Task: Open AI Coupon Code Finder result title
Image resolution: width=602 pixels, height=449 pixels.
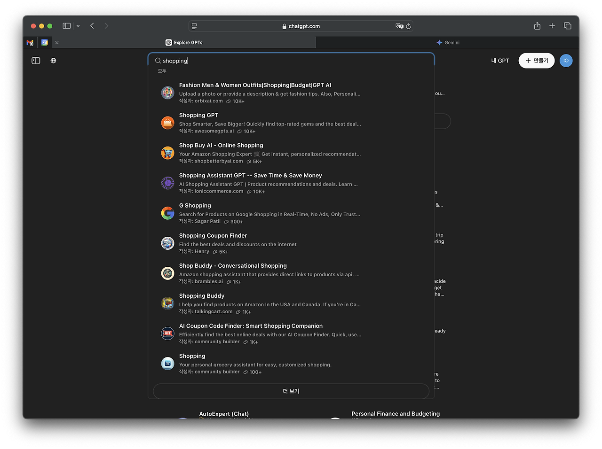Action: [251, 325]
